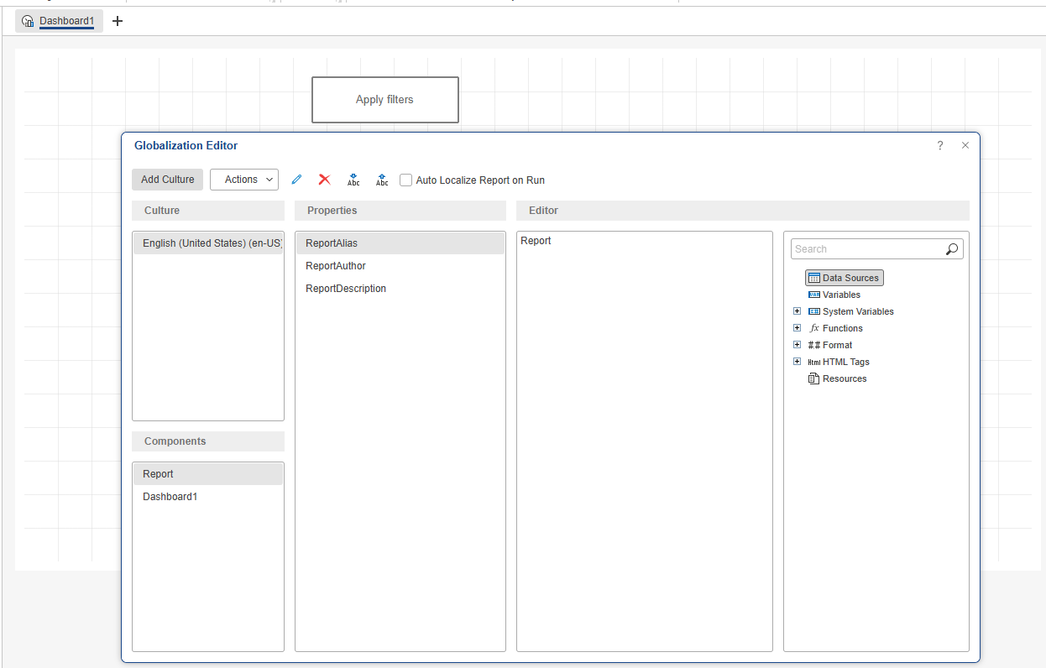Click the Abc icon with down arrow
Screen dimensions: 1046x668
[353, 180]
